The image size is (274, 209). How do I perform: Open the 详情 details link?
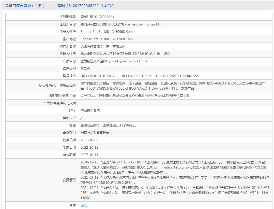[x=84, y=206]
